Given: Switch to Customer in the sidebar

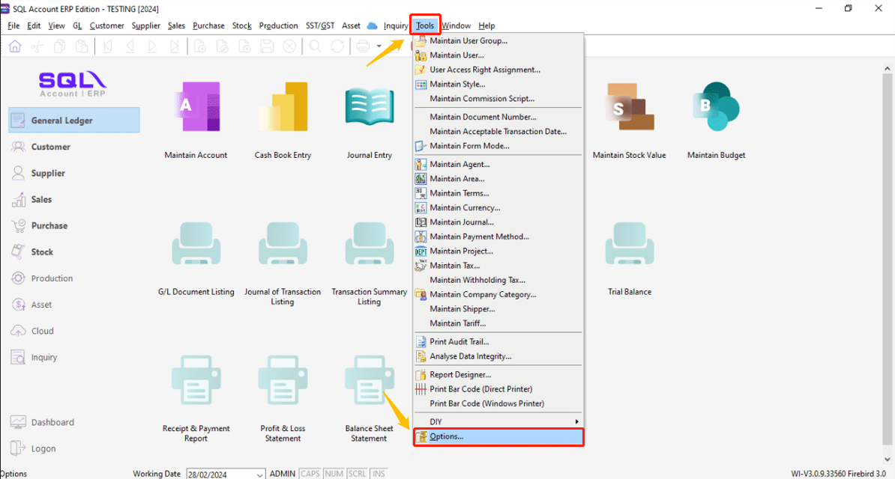Looking at the screenshot, I should coord(50,147).
